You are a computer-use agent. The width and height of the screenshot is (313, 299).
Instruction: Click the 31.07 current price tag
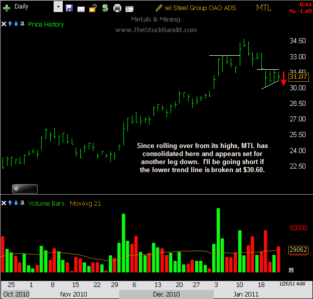[298, 77]
